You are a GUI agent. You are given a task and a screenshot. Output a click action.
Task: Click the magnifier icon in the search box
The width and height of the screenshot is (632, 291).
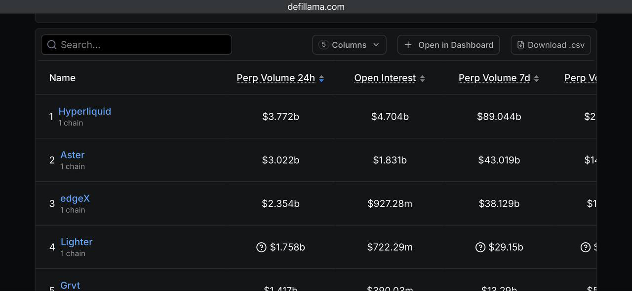click(52, 45)
